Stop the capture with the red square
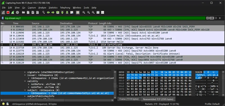 8,13
